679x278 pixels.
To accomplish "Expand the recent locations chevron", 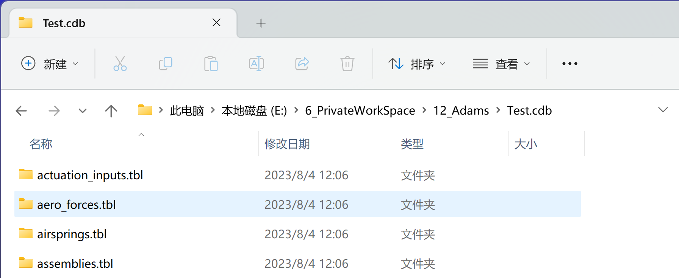I will click(83, 111).
